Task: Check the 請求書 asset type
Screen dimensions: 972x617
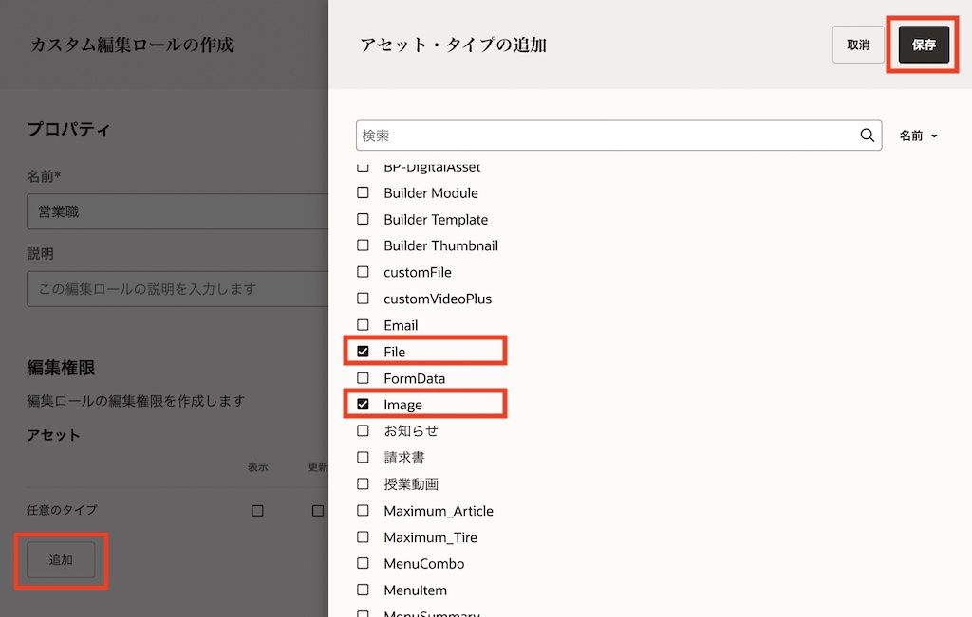Action: pos(363,457)
